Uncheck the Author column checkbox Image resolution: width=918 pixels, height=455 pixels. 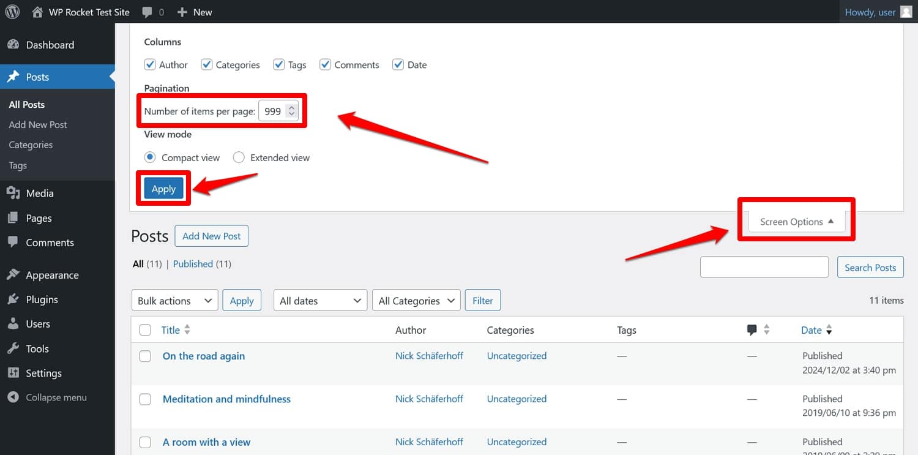pyautogui.click(x=150, y=64)
